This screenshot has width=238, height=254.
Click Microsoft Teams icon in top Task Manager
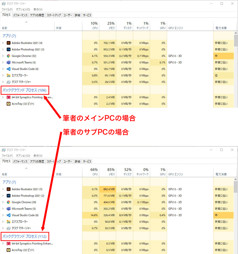click(8, 62)
